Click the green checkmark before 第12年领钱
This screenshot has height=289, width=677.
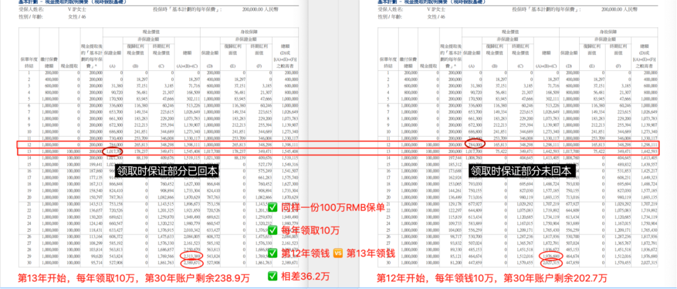[272, 253]
